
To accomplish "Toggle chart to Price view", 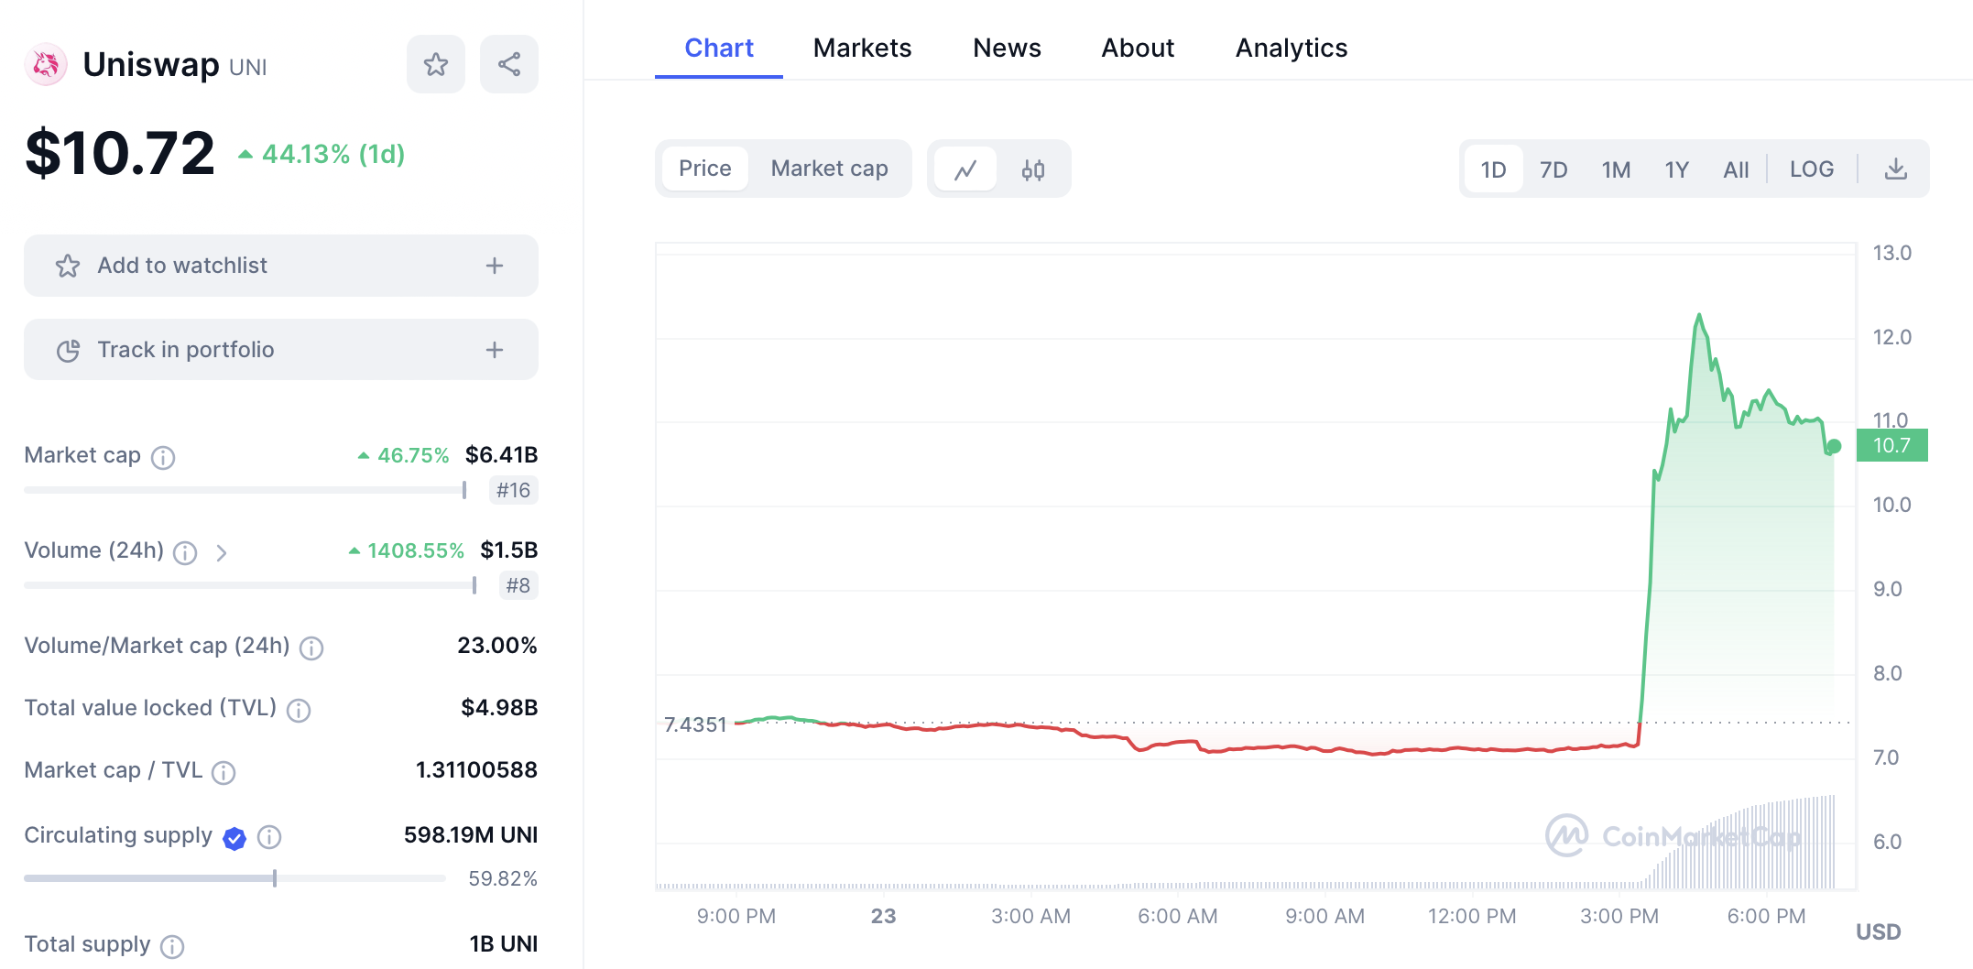I will [x=704, y=169].
